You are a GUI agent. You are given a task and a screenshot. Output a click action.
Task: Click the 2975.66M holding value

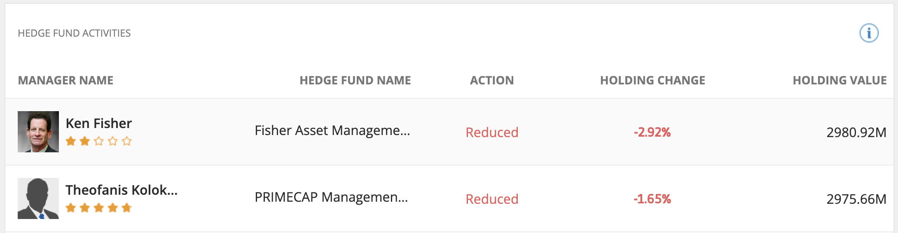(856, 199)
